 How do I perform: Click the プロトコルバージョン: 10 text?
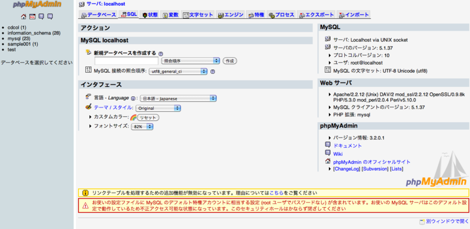tap(361, 55)
